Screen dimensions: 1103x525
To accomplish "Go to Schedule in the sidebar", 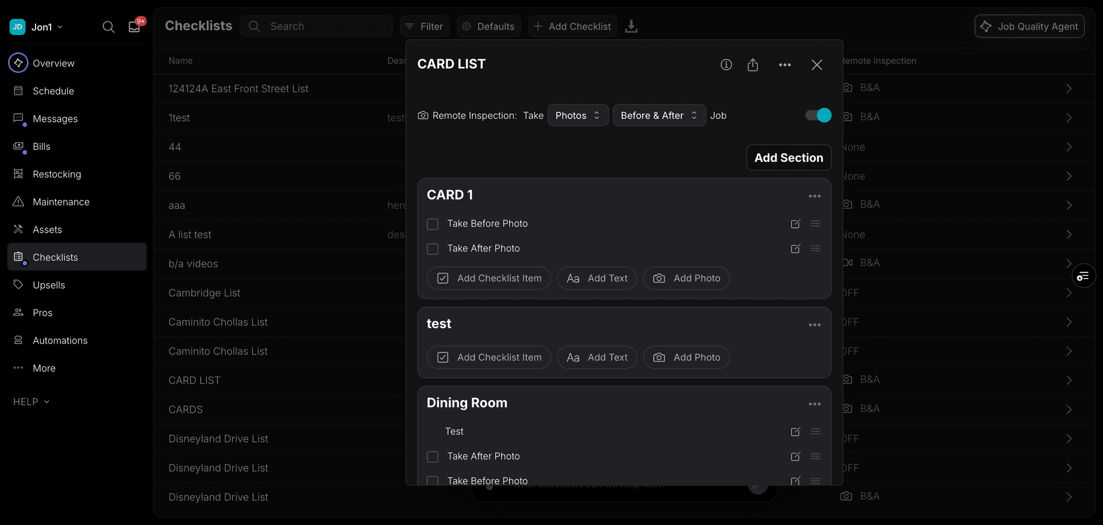I will point(53,91).
